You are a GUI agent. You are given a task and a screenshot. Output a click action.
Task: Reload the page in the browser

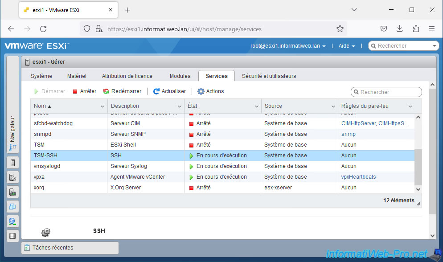coord(43,29)
